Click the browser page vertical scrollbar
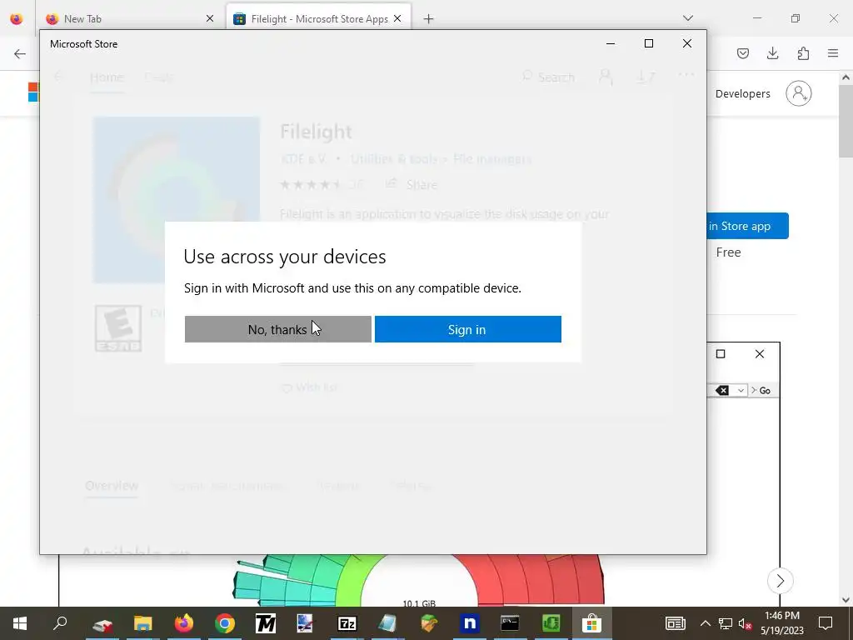853x640 pixels. click(846, 122)
